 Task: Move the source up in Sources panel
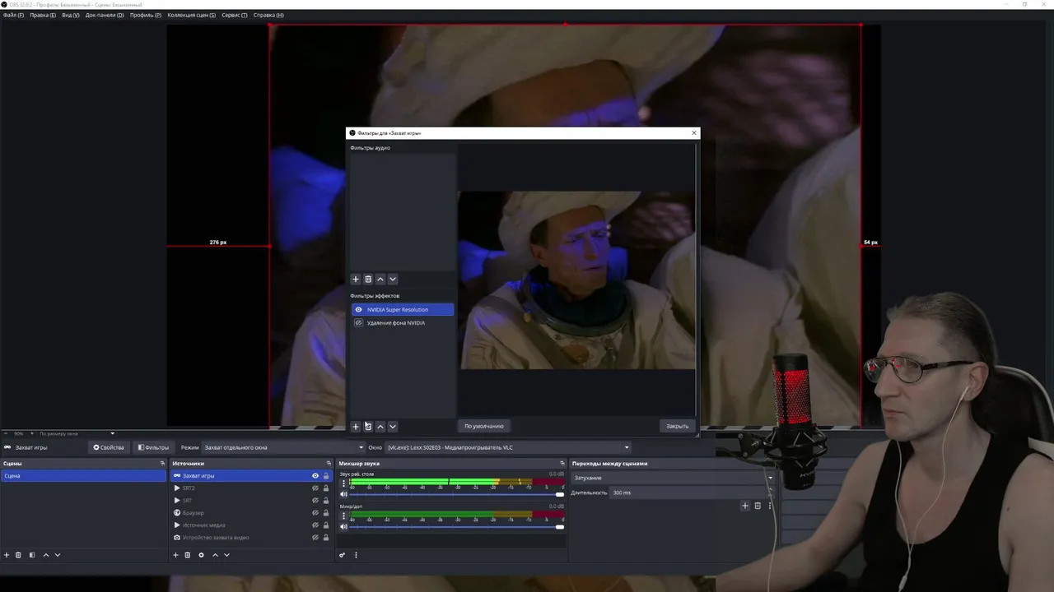(x=215, y=555)
